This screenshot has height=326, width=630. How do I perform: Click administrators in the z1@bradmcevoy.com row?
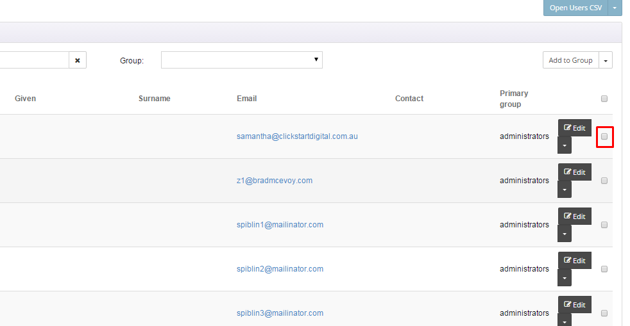tap(524, 181)
